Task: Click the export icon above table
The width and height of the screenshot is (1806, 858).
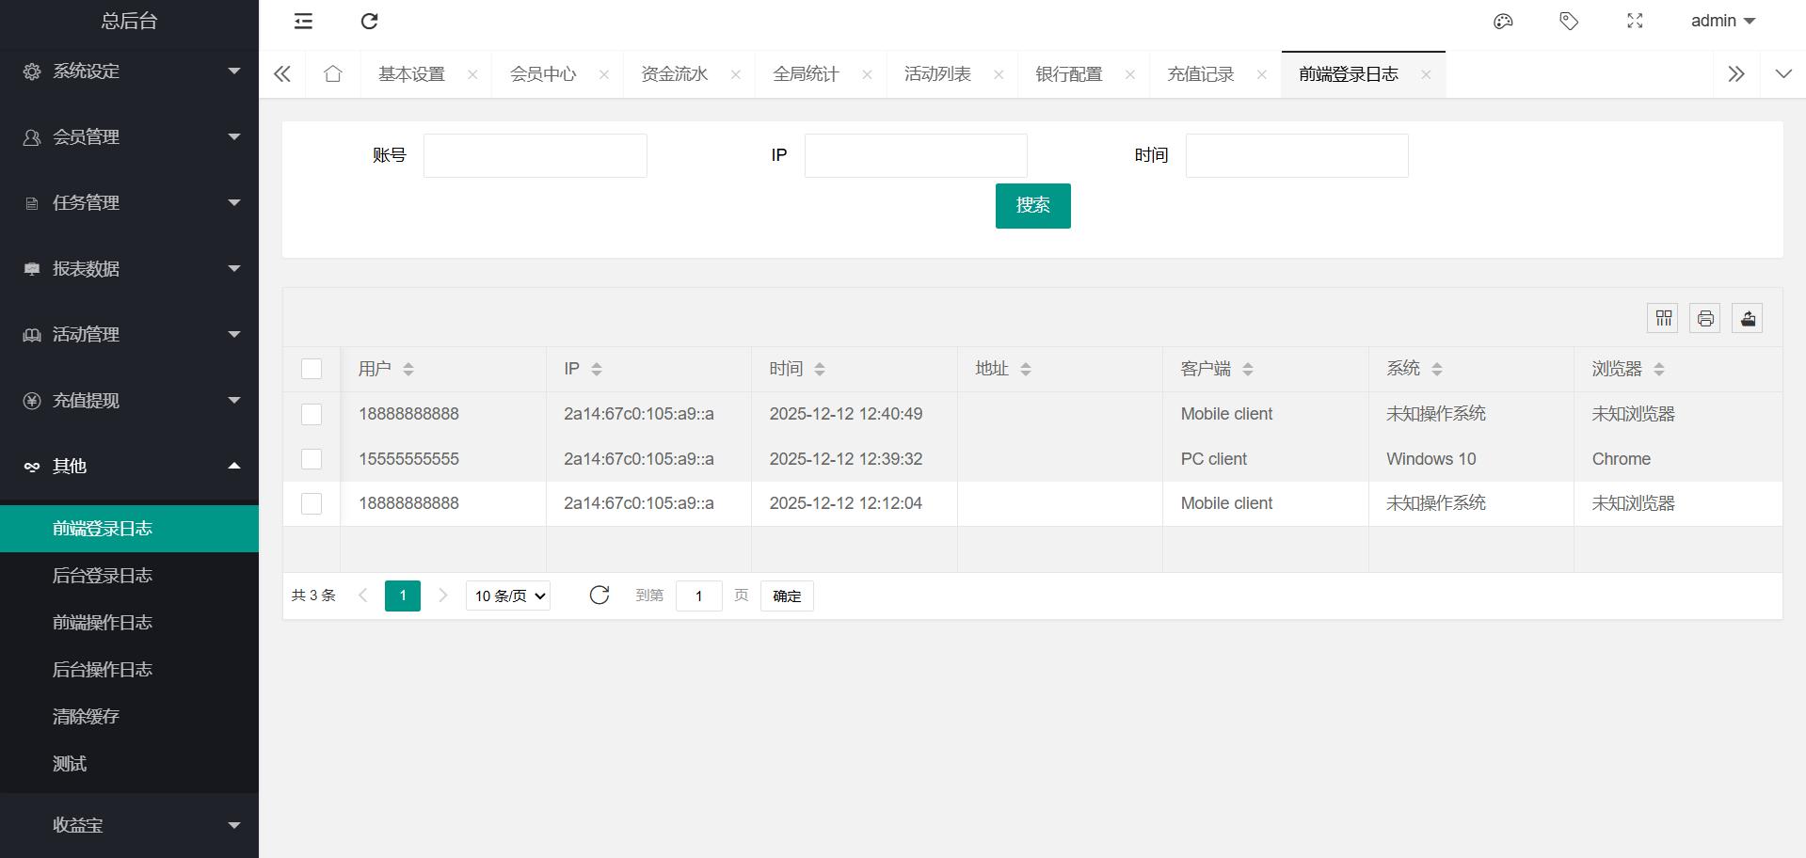Action: click(x=1748, y=318)
